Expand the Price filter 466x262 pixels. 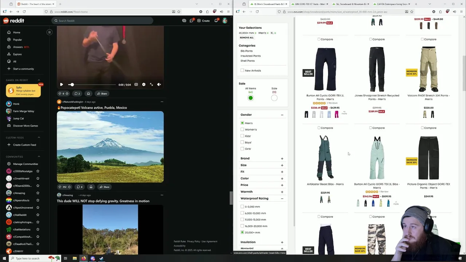(282, 185)
